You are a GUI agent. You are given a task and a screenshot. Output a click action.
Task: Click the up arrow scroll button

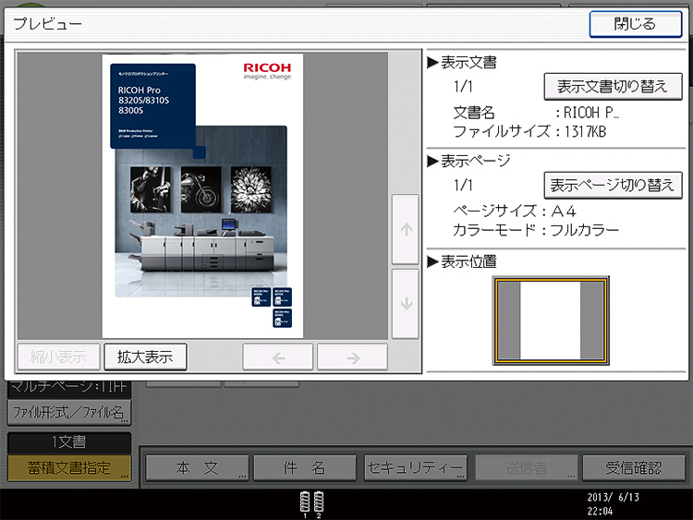pos(405,230)
